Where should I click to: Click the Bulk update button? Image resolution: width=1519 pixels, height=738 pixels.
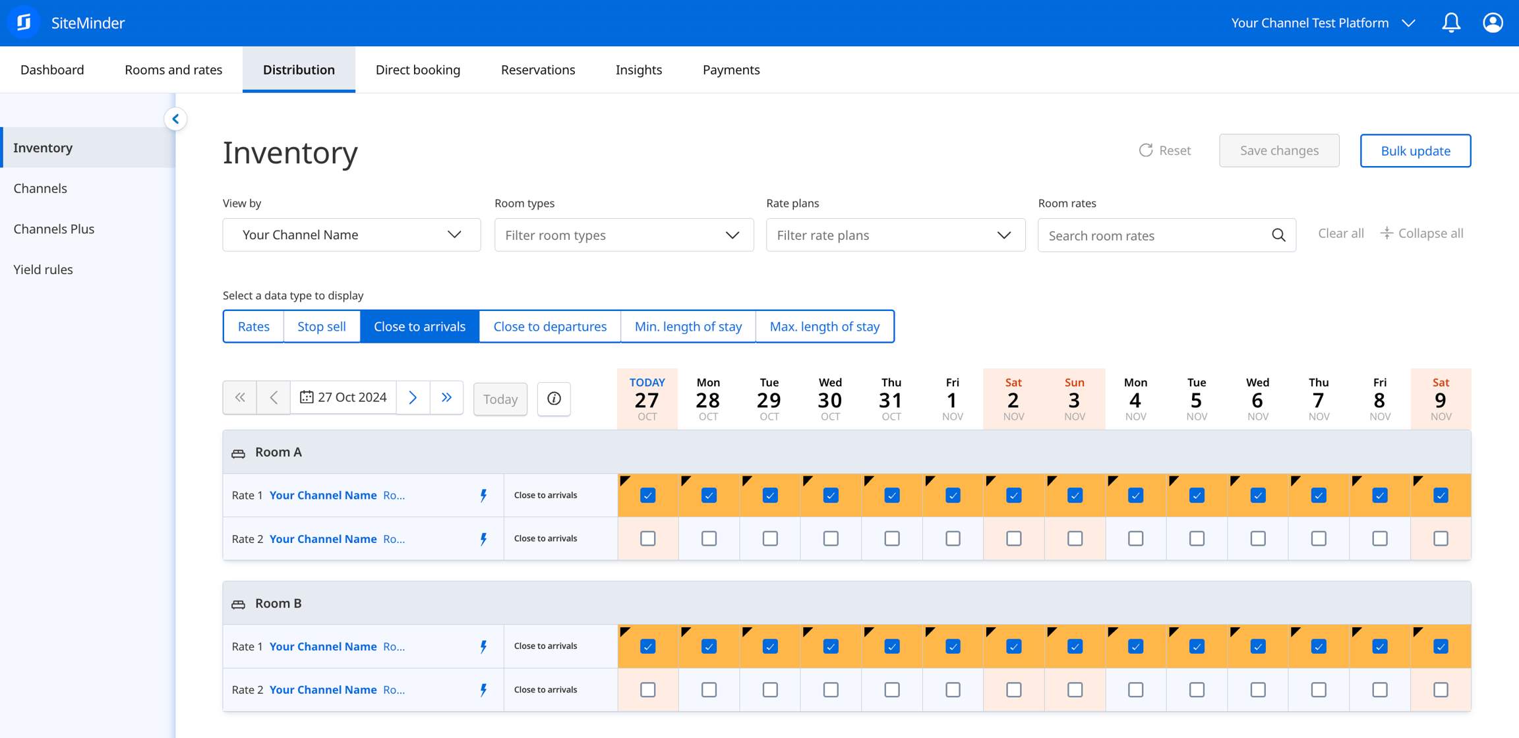pyautogui.click(x=1415, y=150)
